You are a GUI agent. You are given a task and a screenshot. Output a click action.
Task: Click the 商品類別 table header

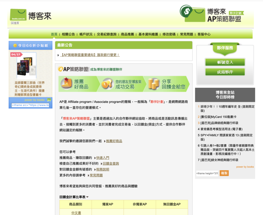[x=76, y=204]
